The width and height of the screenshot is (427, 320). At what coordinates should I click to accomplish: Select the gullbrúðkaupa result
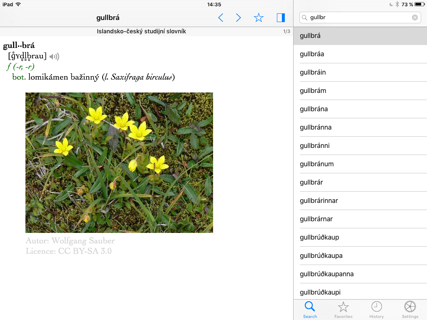[360, 255]
